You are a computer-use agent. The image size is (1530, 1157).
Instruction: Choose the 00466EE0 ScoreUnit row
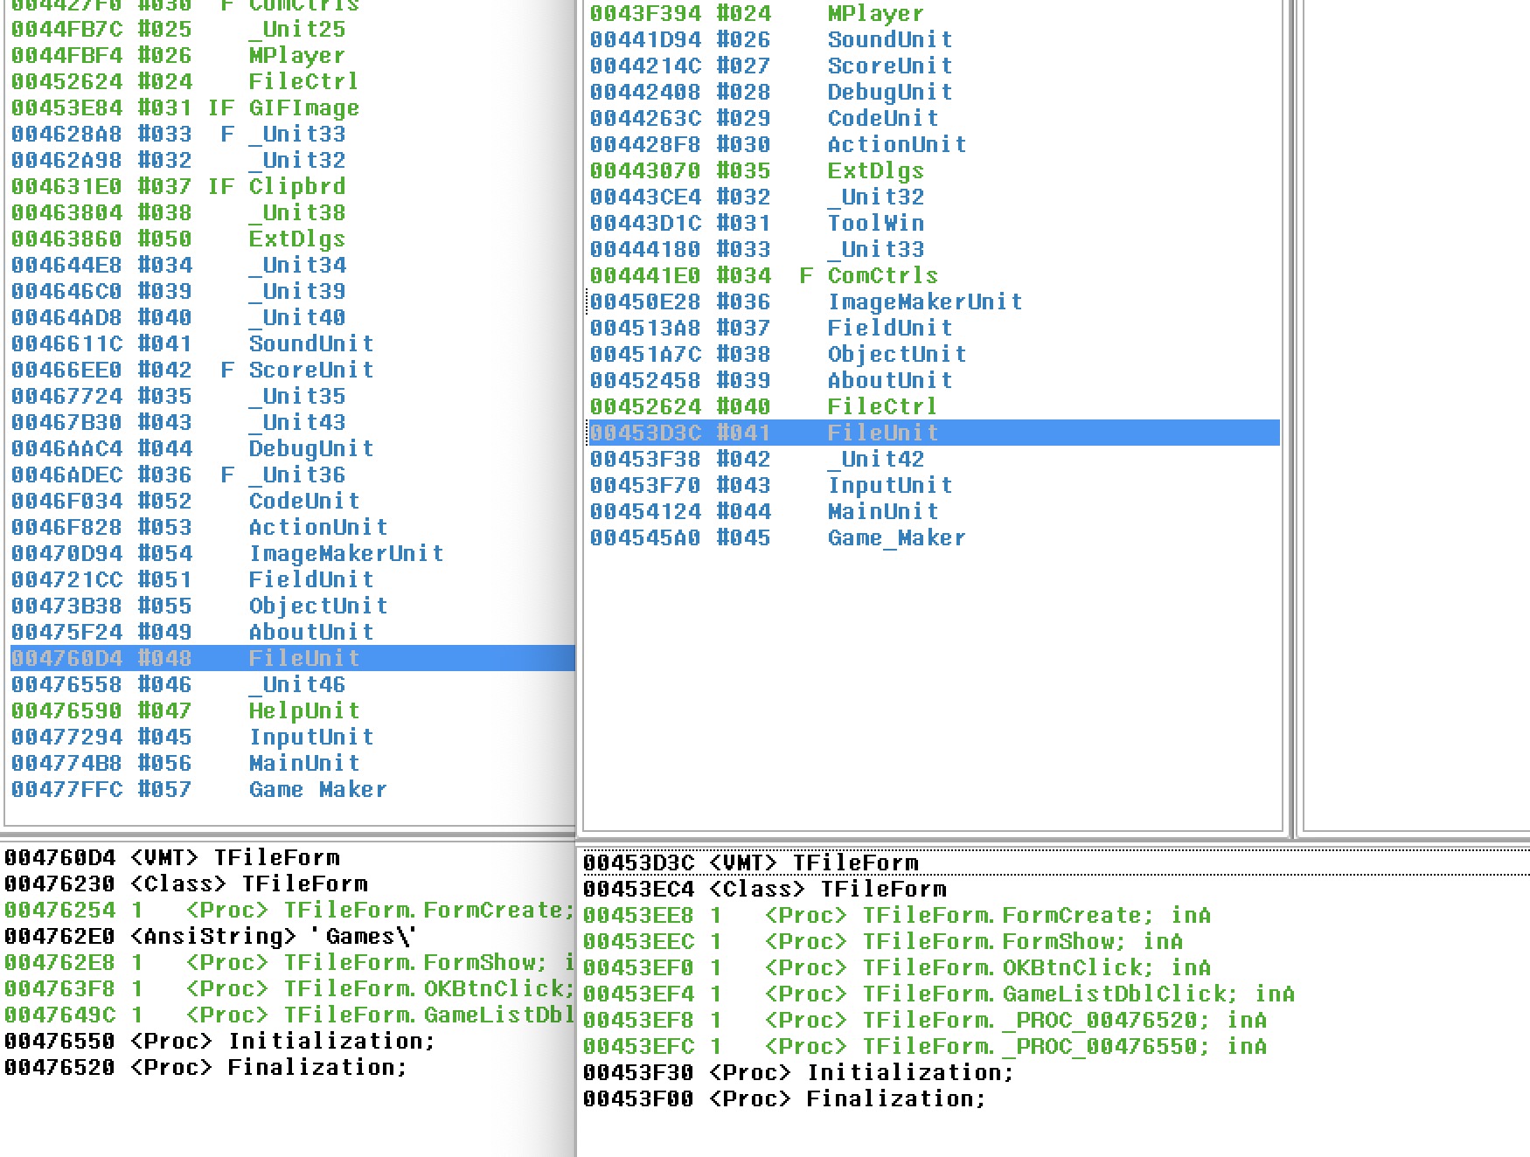292,370
